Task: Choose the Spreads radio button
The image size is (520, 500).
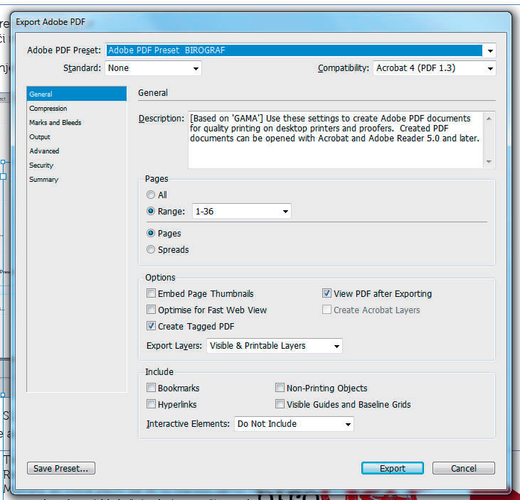Action: (x=151, y=249)
